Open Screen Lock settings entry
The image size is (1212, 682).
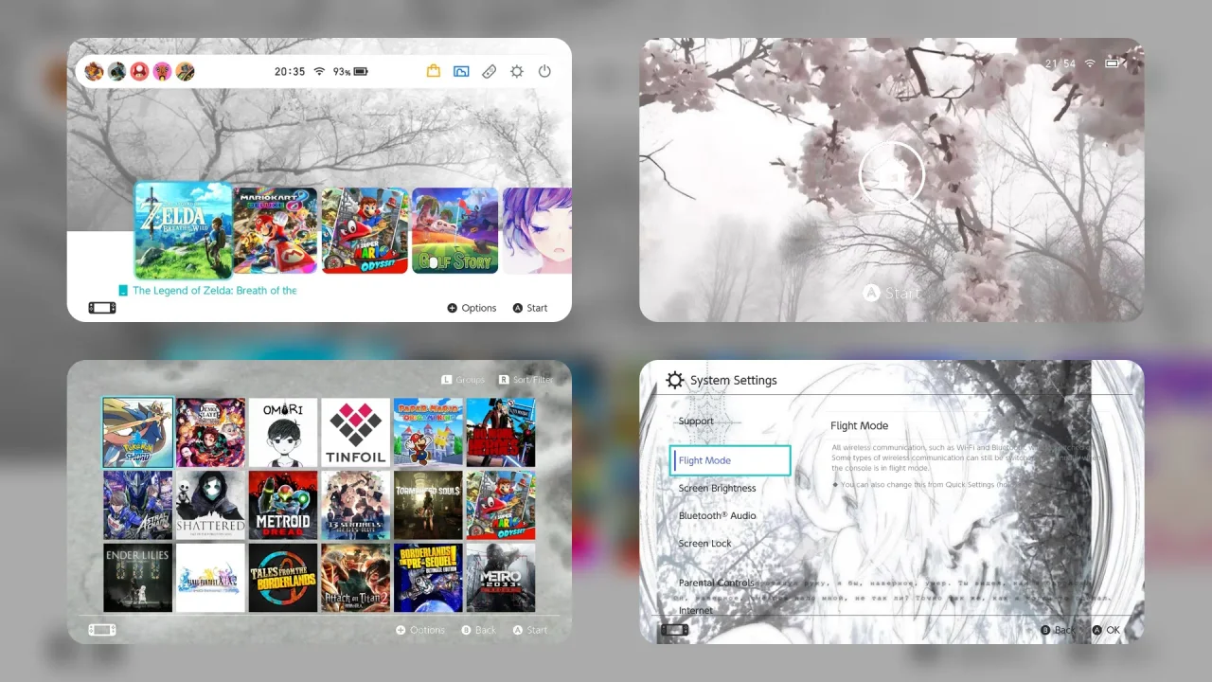point(704,544)
